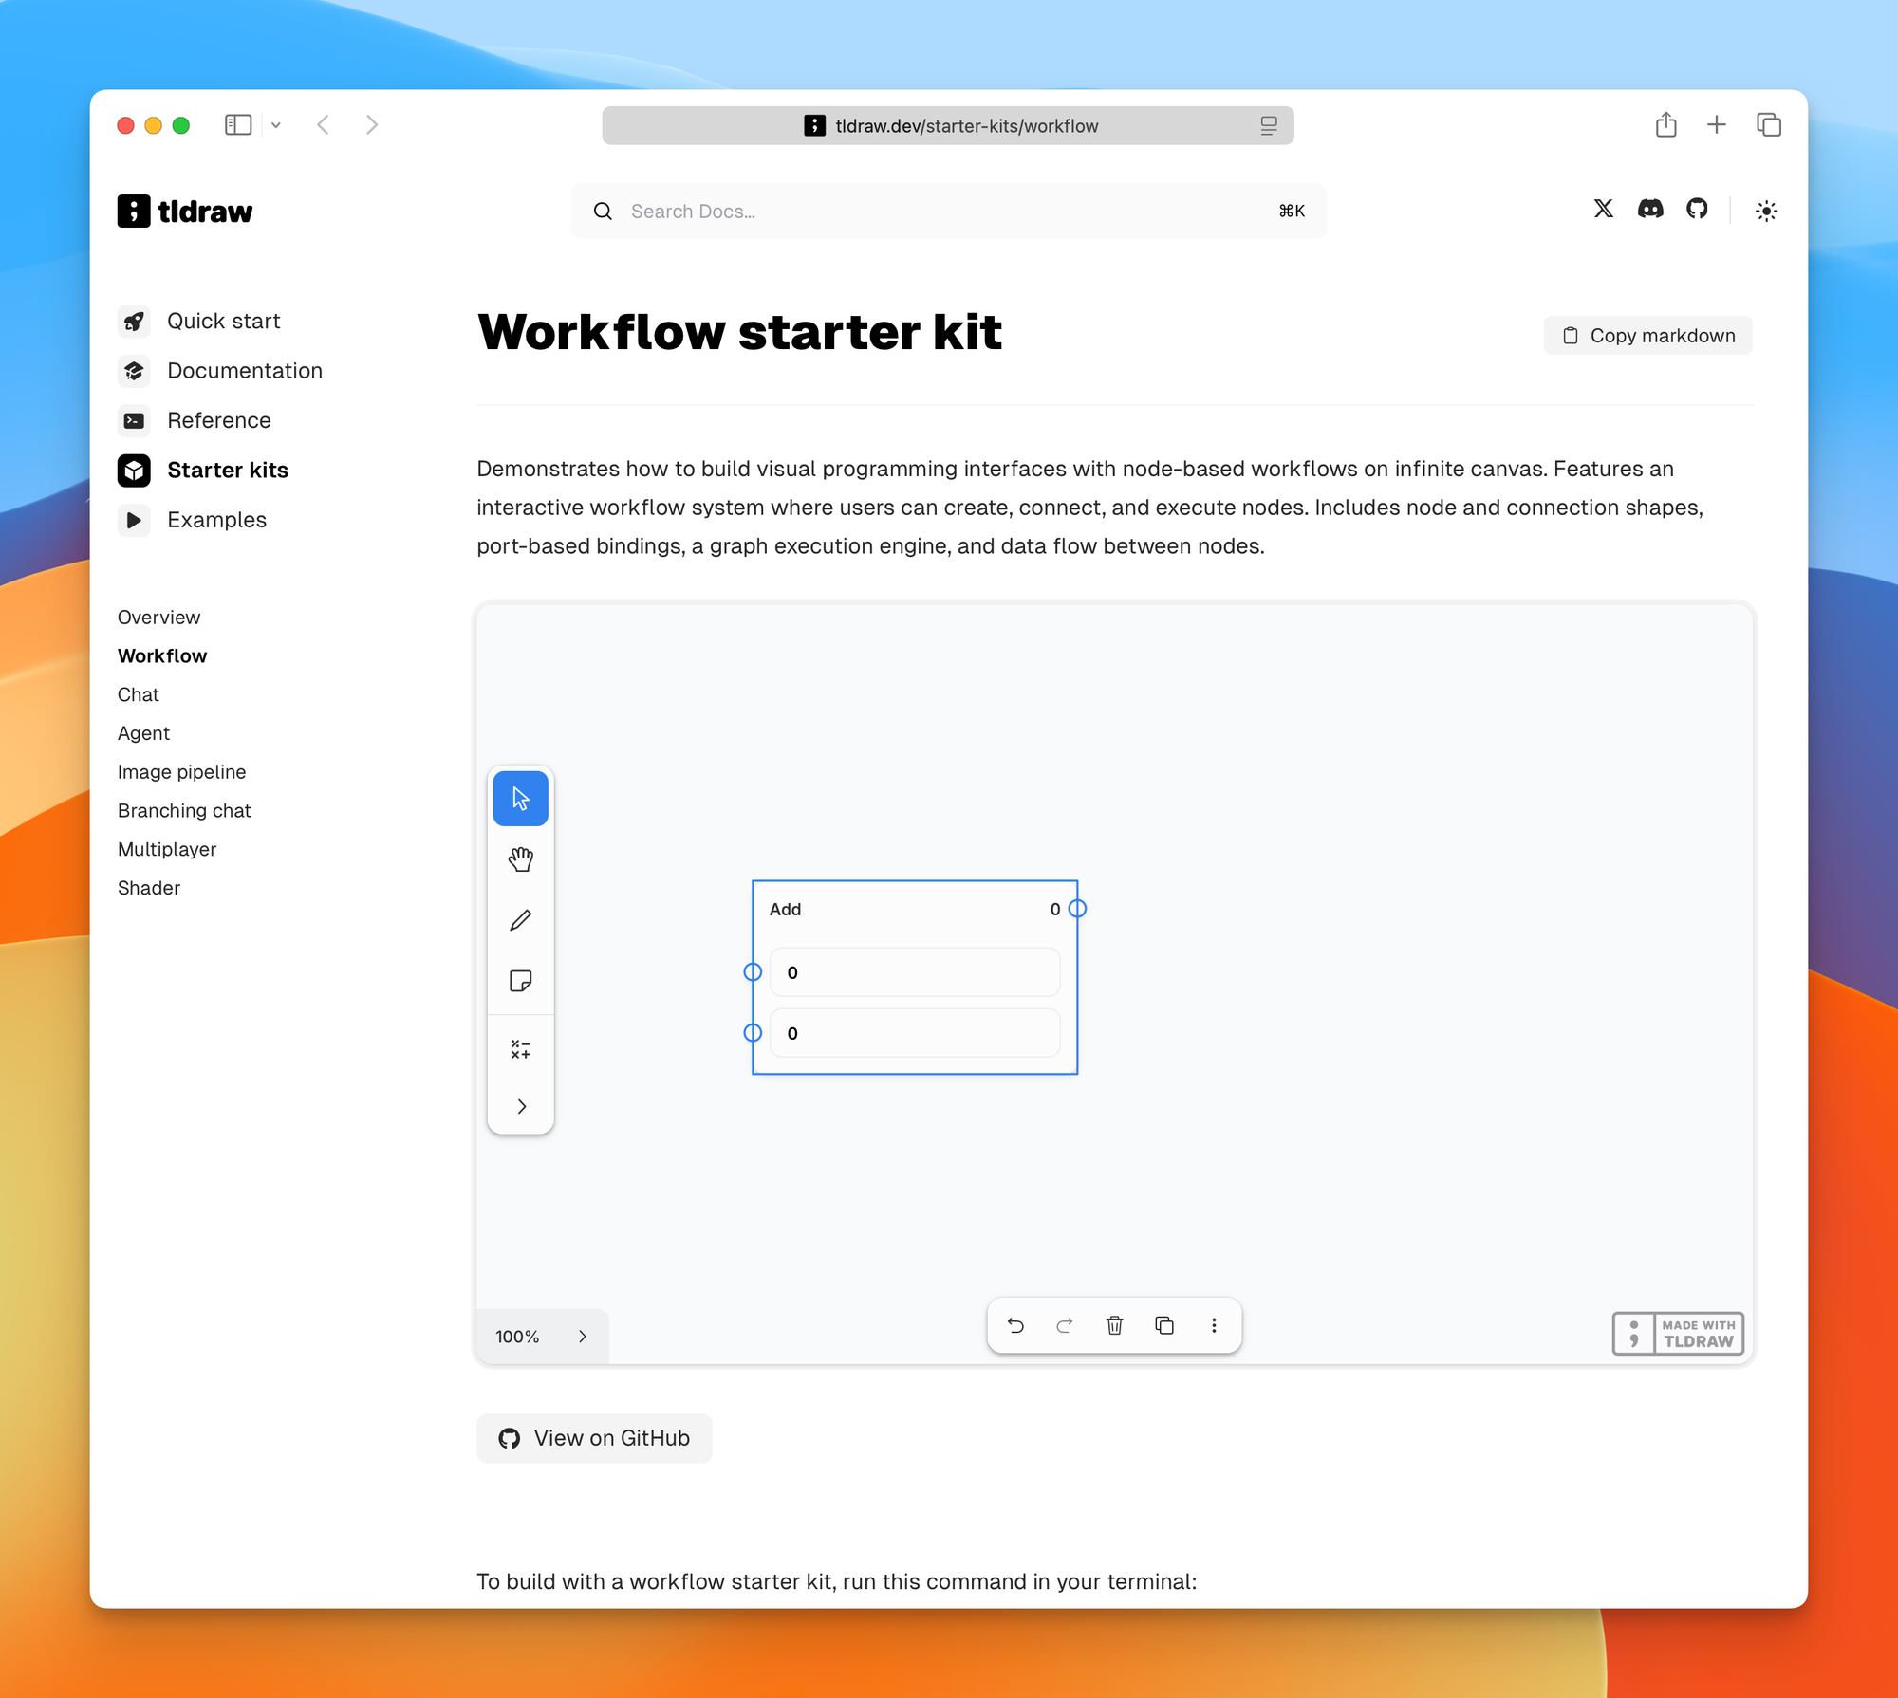Delete the selected Add node
The image size is (1898, 1698).
pos(1115,1325)
